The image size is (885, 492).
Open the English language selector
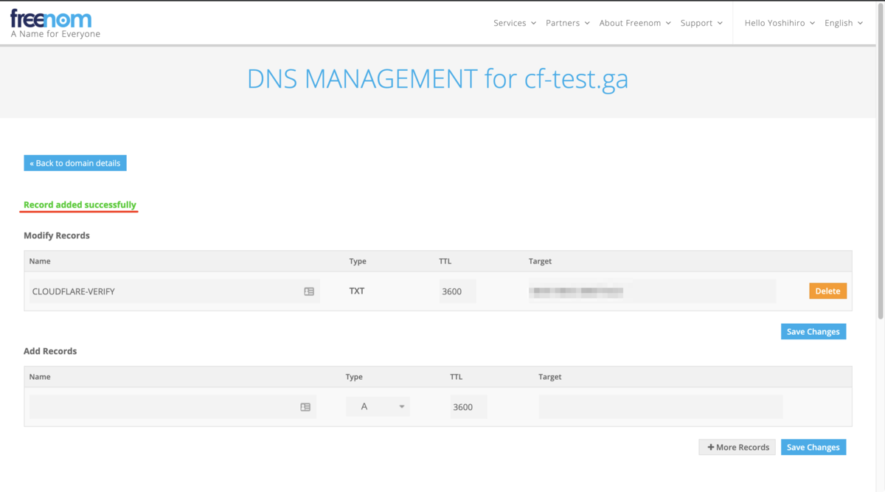(844, 23)
